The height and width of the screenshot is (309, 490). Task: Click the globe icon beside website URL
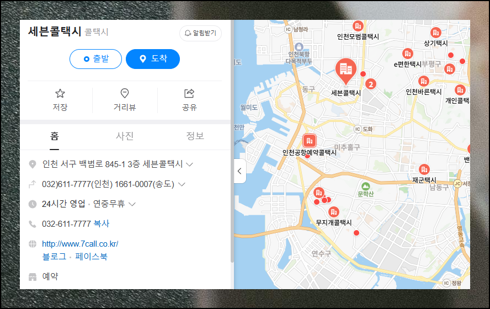pyautogui.click(x=33, y=244)
